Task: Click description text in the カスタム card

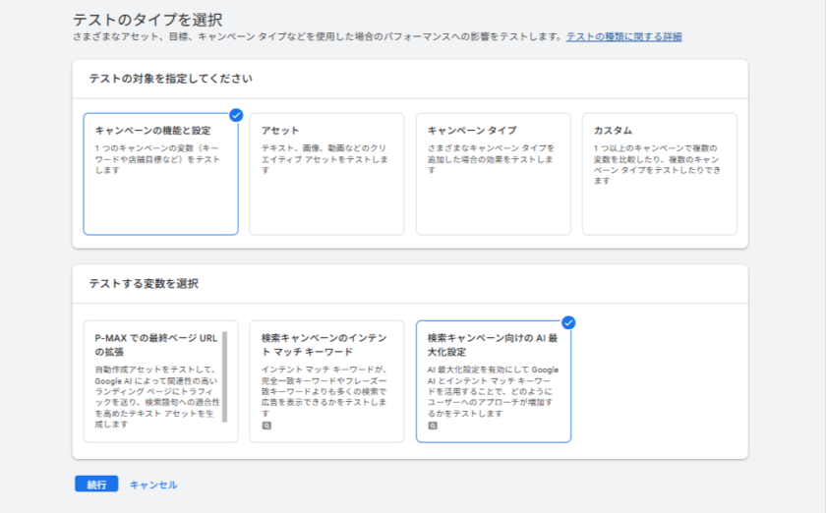Action: tap(658, 157)
